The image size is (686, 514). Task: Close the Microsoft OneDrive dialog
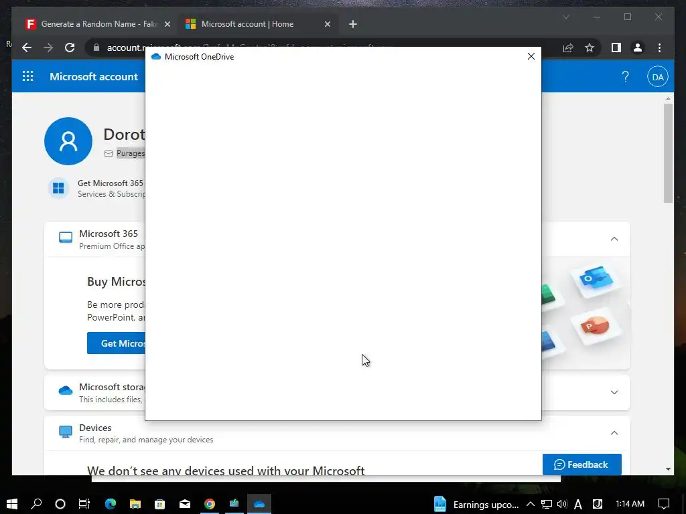tap(531, 56)
